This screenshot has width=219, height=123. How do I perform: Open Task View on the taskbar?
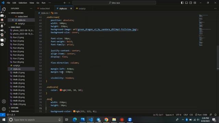coord(67,120)
